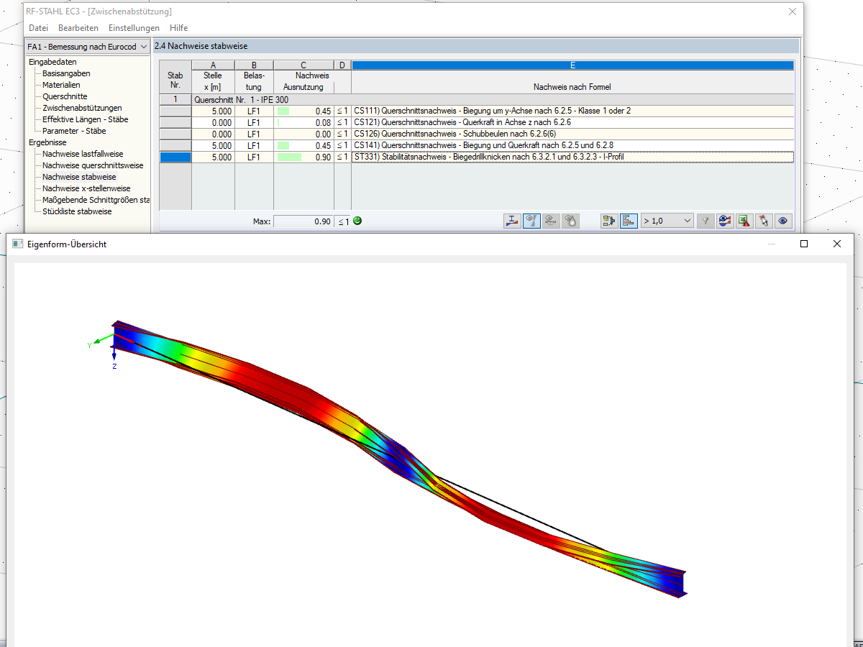Viewport: 863px width, 647px height.
Task: Click the colored eye results display icon
Action: tap(725, 221)
